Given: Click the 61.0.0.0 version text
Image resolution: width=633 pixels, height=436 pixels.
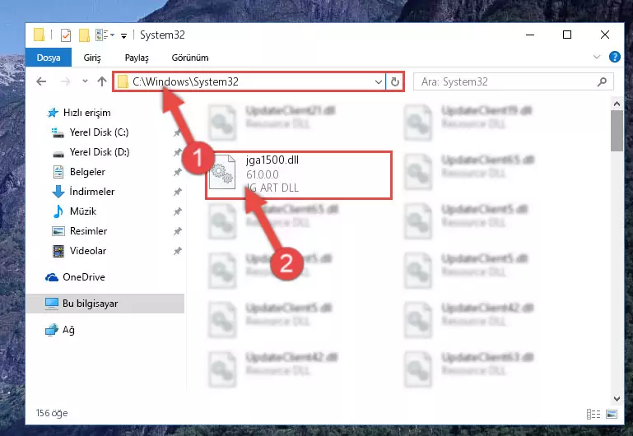Looking at the screenshot, I should pyautogui.click(x=263, y=174).
